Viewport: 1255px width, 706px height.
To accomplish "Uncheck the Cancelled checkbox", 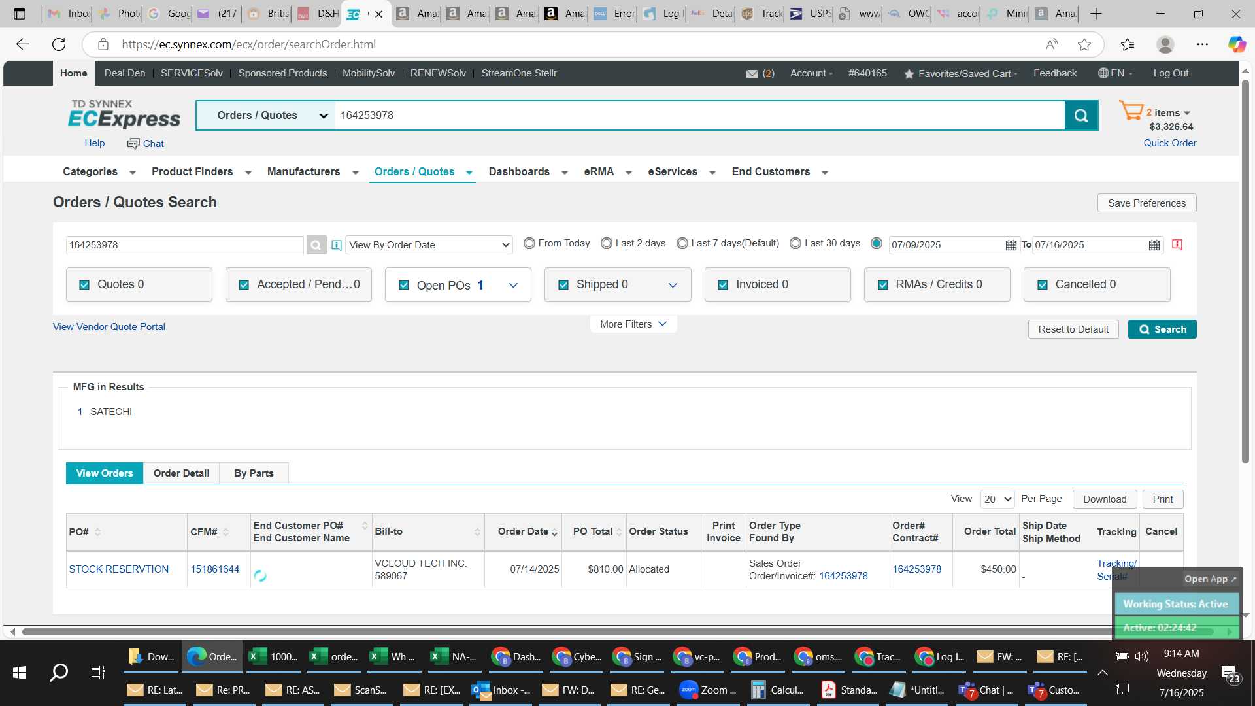I will (x=1043, y=285).
